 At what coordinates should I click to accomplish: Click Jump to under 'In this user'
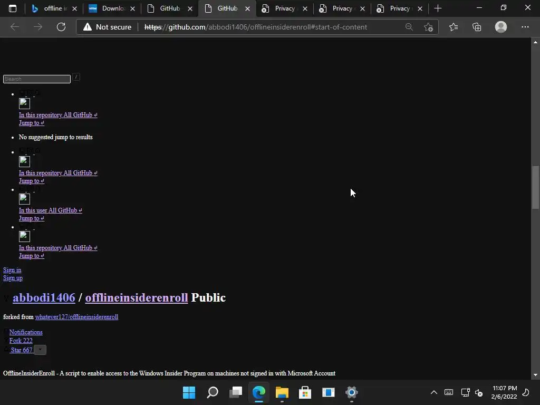click(x=32, y=218)
